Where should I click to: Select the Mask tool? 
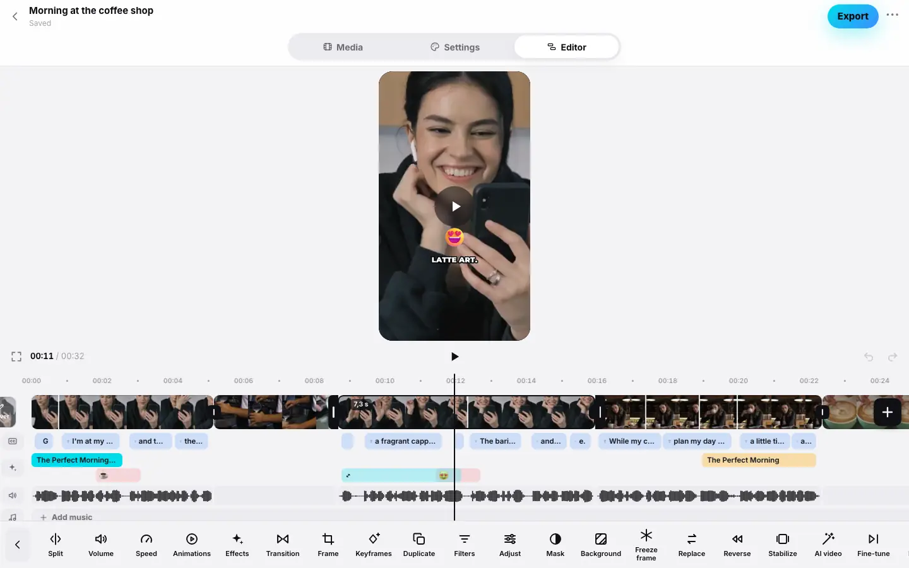tap(555, 545)
